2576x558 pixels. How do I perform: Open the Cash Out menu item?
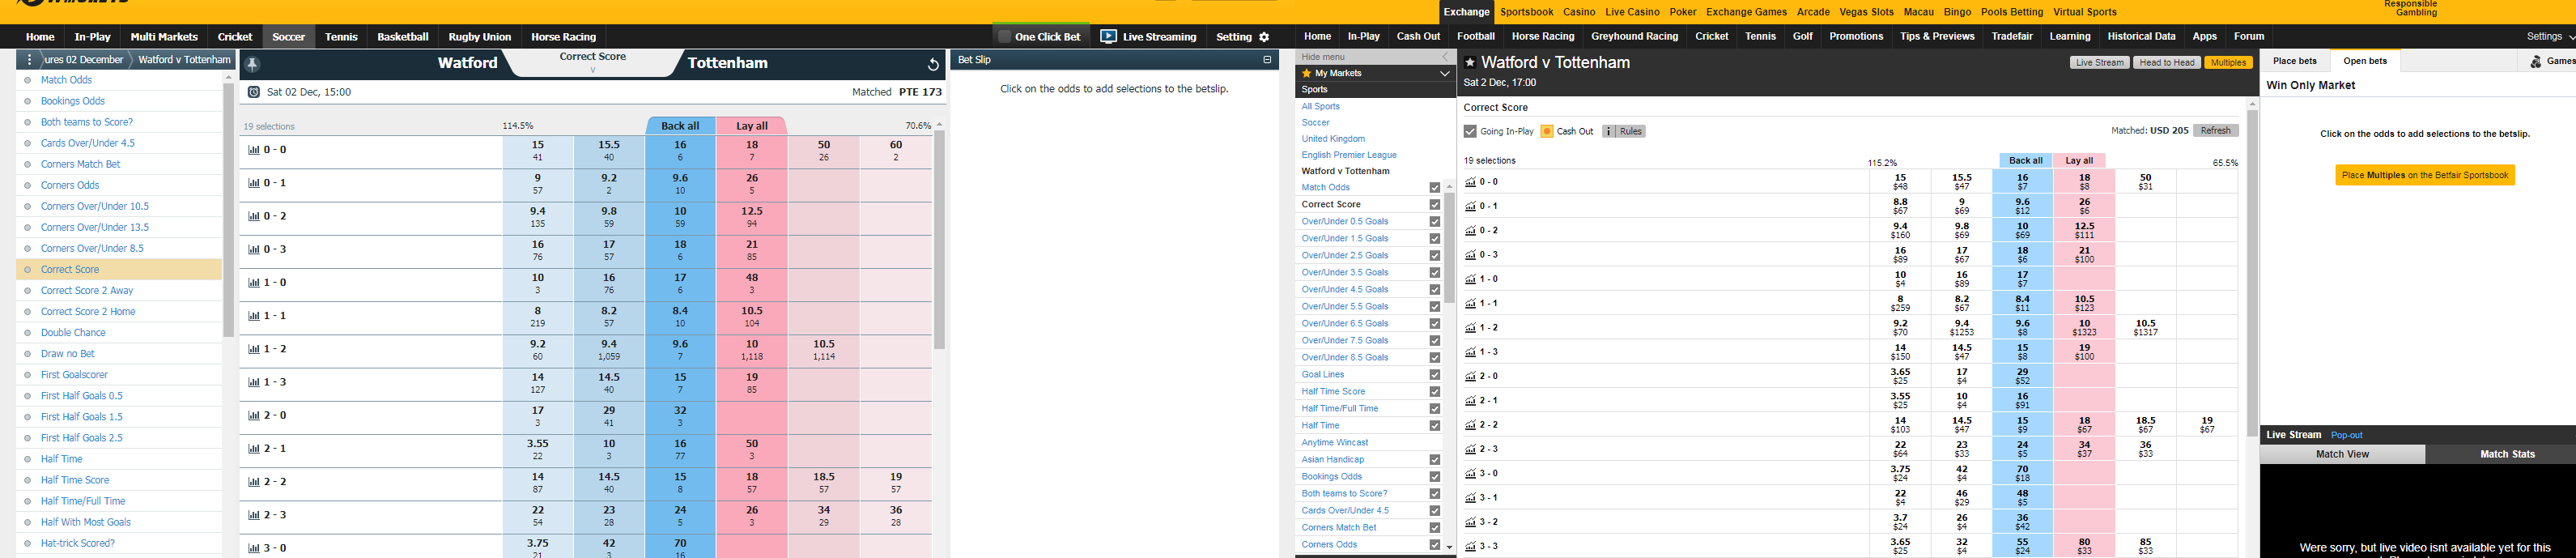click(1418, 37)
